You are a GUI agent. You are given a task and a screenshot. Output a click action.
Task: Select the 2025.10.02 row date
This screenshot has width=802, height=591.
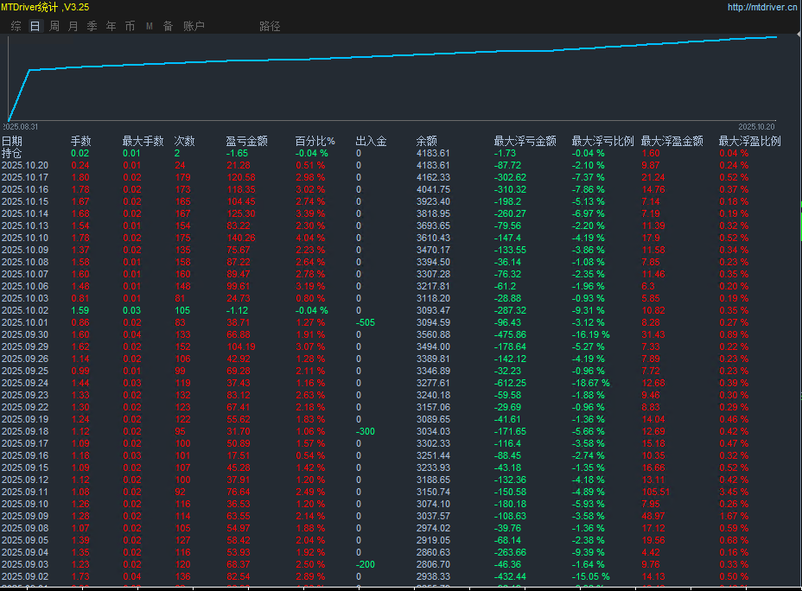tap(25, 310)
